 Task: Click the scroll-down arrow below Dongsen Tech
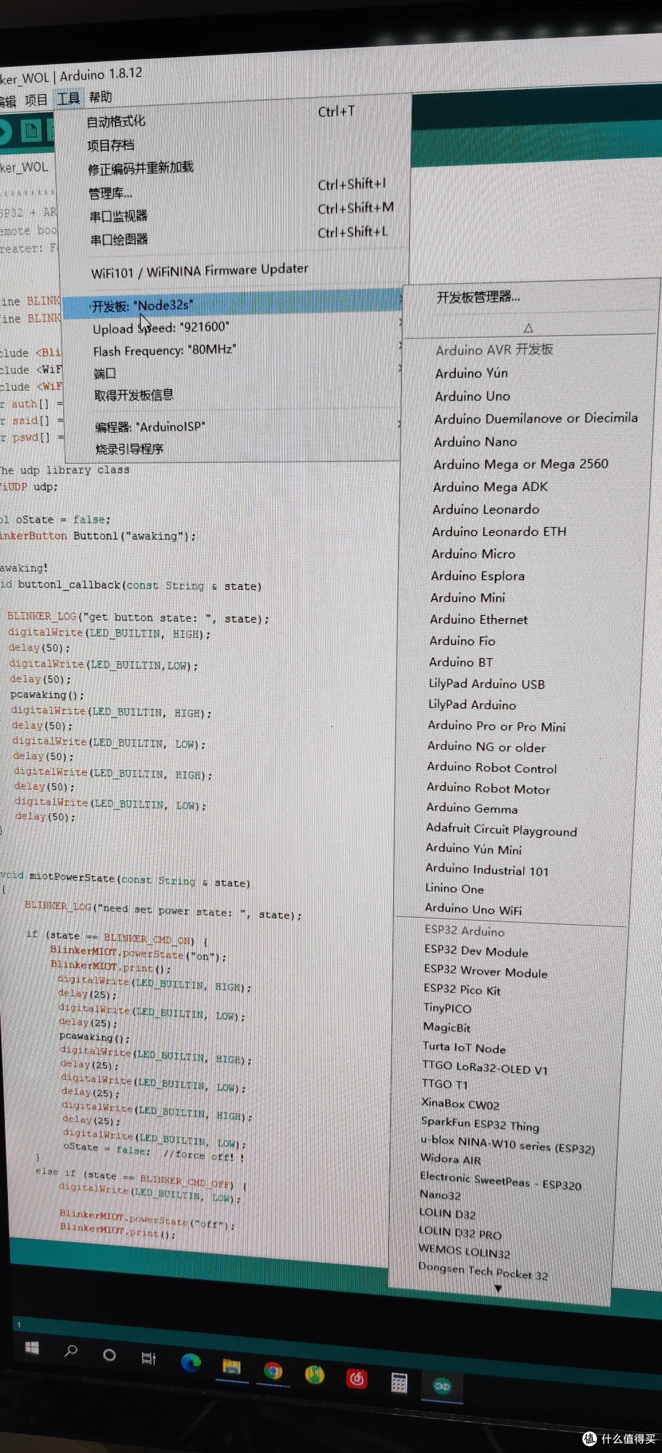click(x=498, y=1289)
